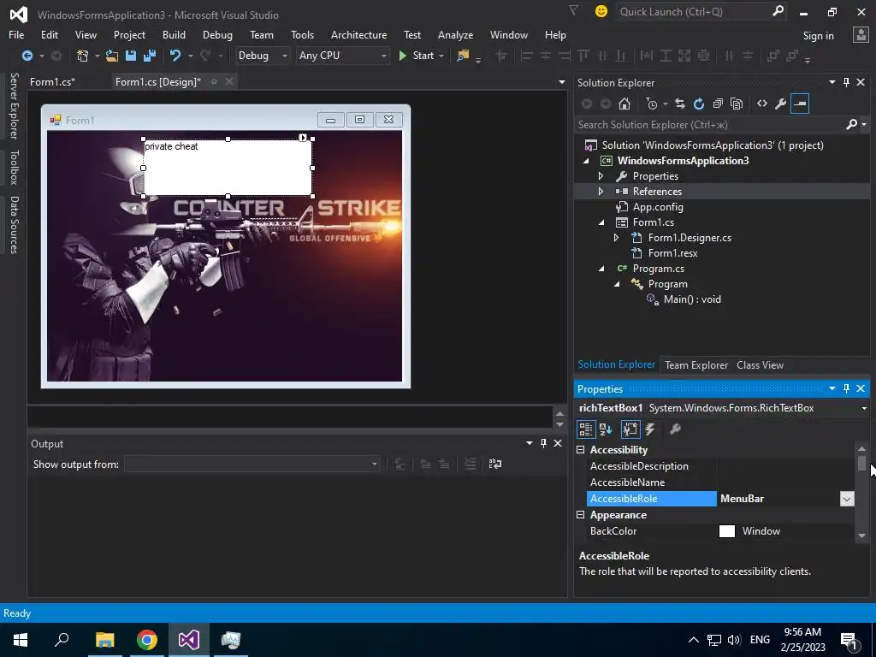Expand the Form1.Designer.cs node
The height and width of the screenshot is (657, 876).
point(616,238)
